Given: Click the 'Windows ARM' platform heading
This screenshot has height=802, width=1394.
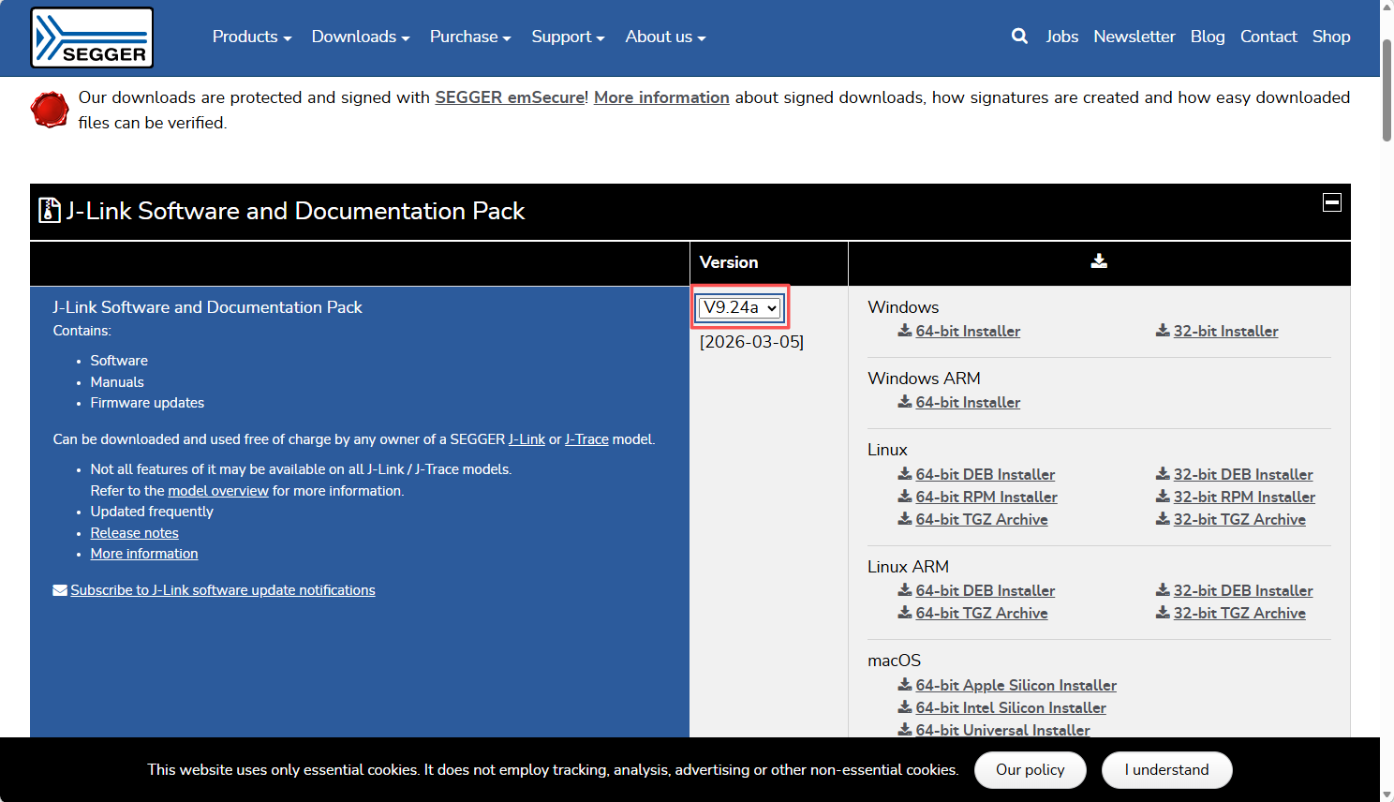Looking at the screenshot, I should pos(924,379).
